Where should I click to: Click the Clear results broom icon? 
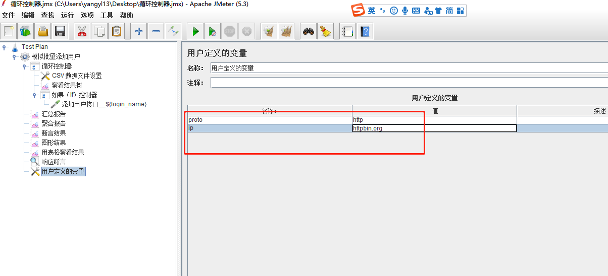point(269,31)
